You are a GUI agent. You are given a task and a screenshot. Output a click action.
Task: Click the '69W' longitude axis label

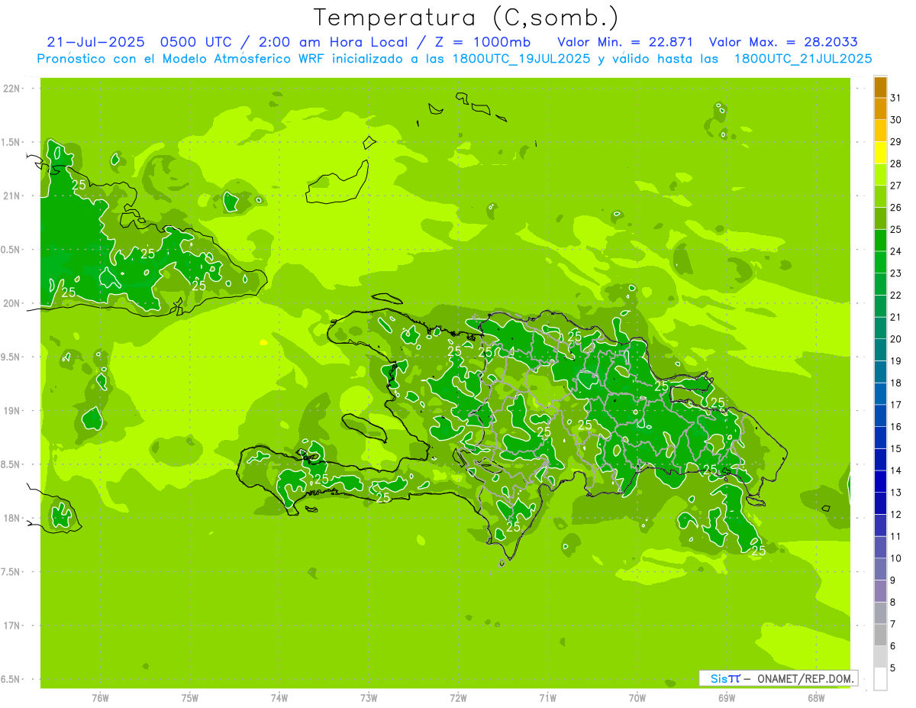727,697
